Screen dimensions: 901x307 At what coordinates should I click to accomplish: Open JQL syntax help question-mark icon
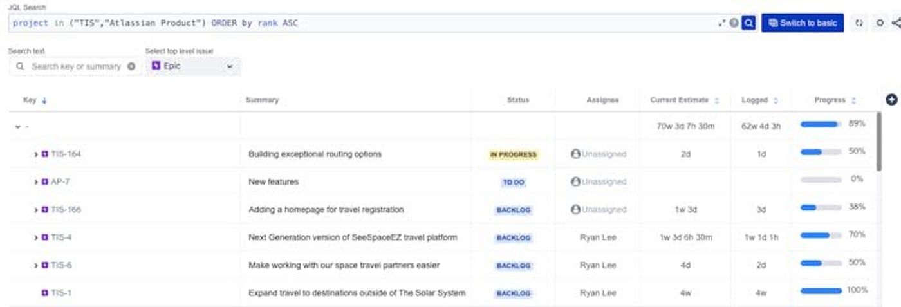734,23
